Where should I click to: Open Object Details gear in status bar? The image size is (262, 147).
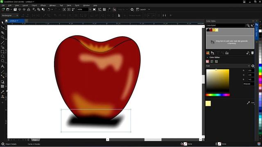[x=3, y=144]
